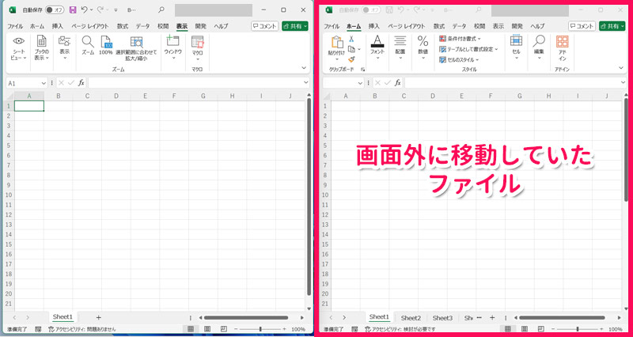Click horizontal scrollbar in right window
The height and width of the screenshot is (337, 633).
point(562,318)
